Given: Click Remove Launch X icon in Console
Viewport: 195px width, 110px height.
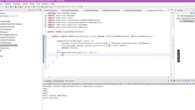Looking at the screenshot, I should [x=171, y=81].
